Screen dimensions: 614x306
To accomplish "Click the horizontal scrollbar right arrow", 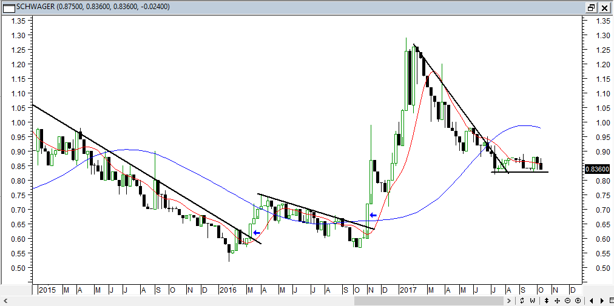I will (x=508, y=301).
